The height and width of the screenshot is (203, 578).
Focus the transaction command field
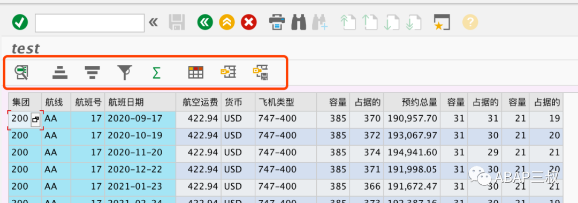tap(89, 23)
